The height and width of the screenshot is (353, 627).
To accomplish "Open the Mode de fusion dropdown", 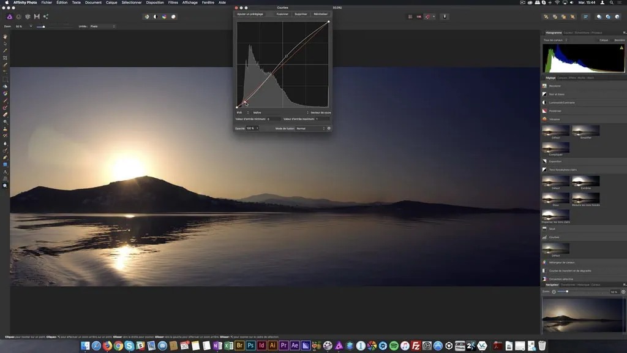I will click(310, 129).
